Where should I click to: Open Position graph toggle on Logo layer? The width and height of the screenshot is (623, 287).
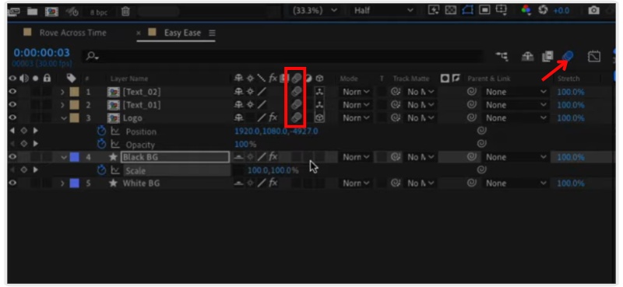pos(115,131)
